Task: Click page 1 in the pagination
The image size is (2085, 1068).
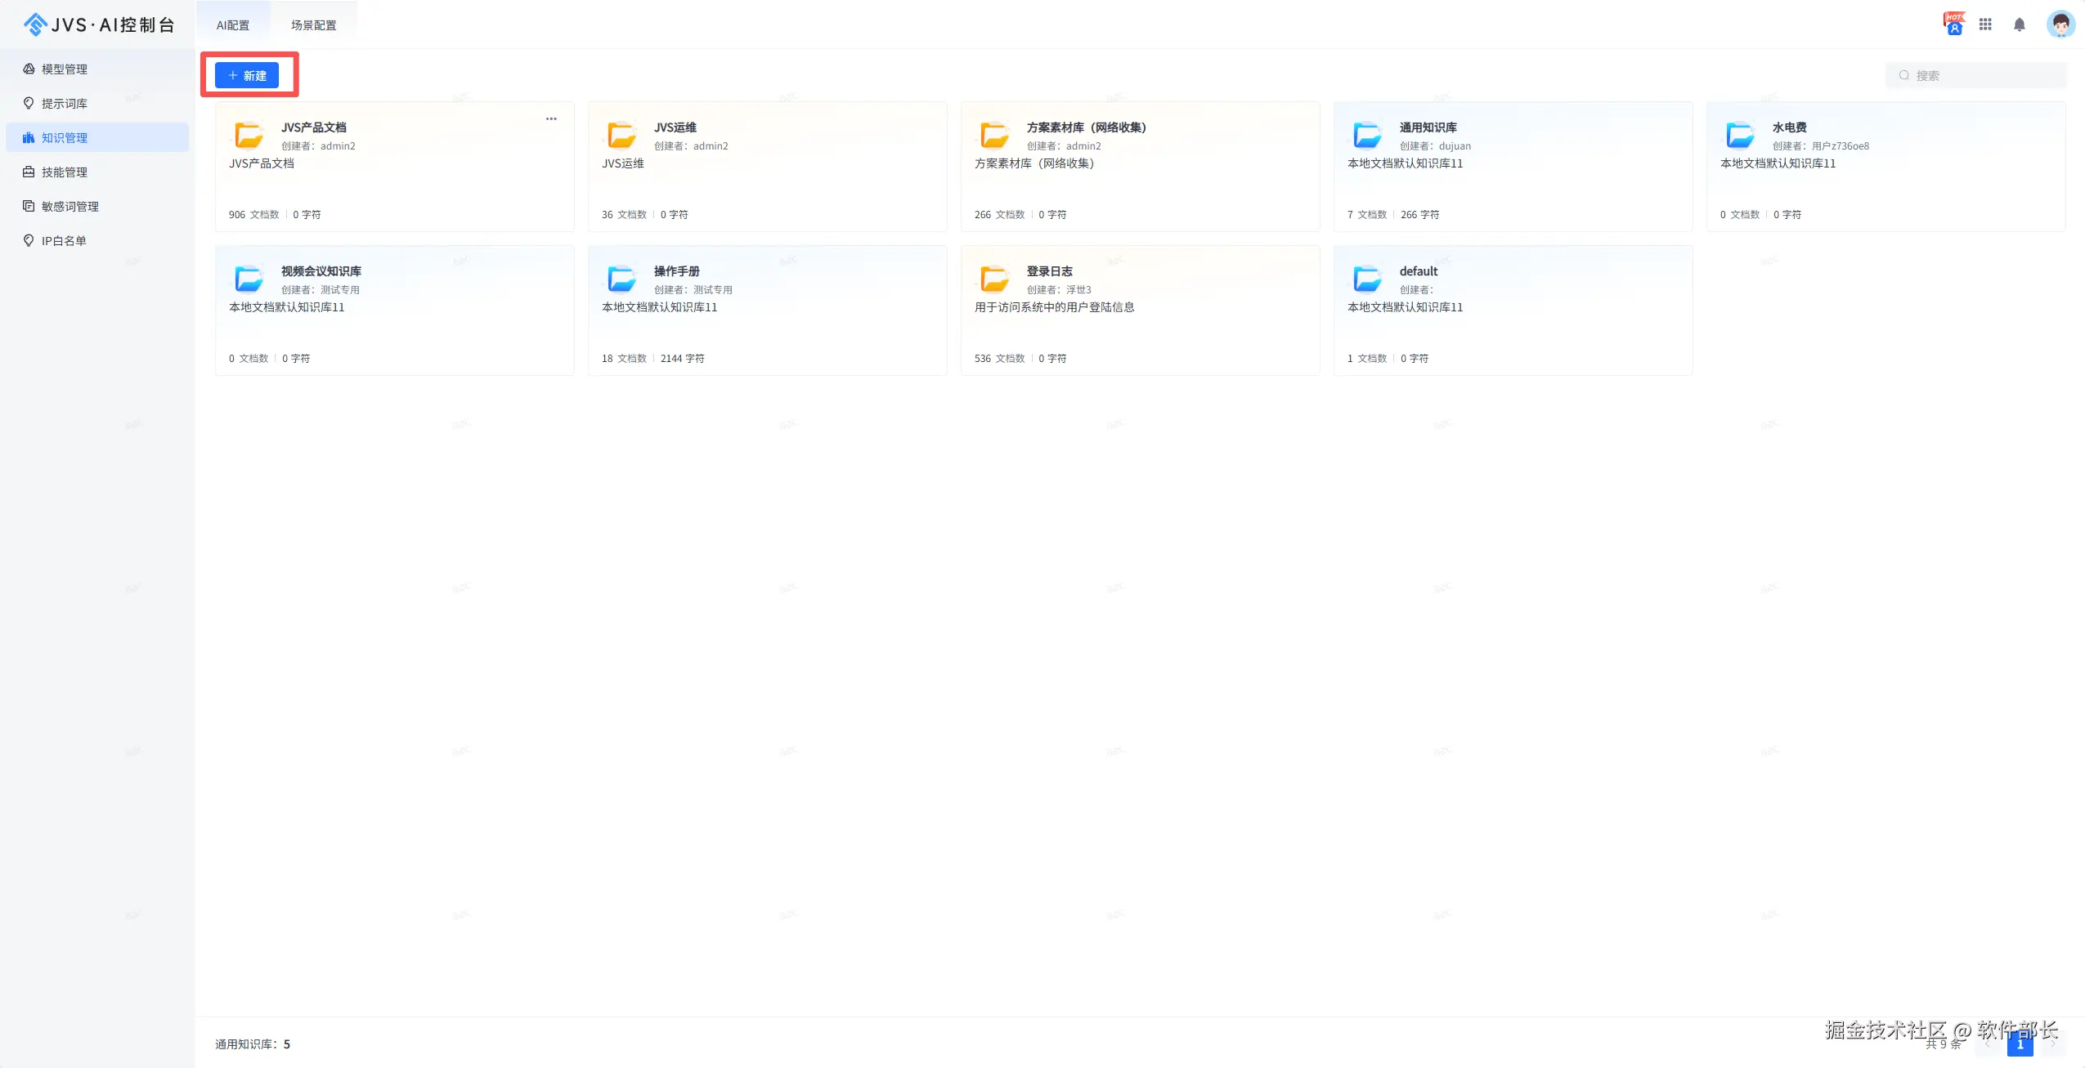Action: click(x=2020, y=1044)
